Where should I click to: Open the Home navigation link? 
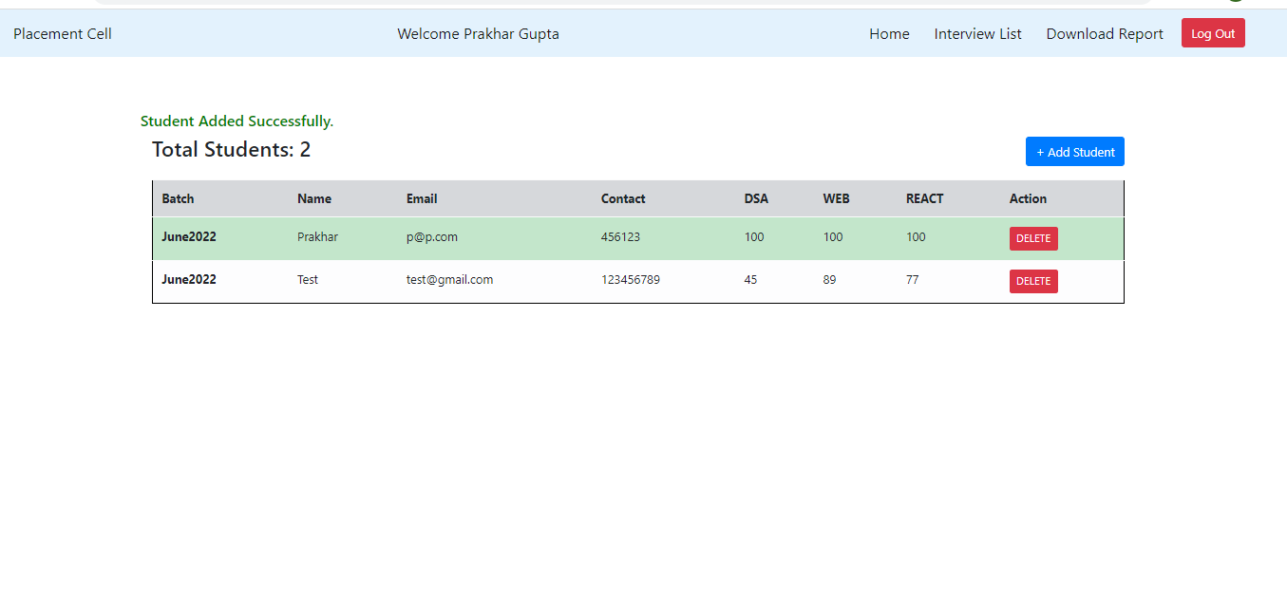click(889, 33)
